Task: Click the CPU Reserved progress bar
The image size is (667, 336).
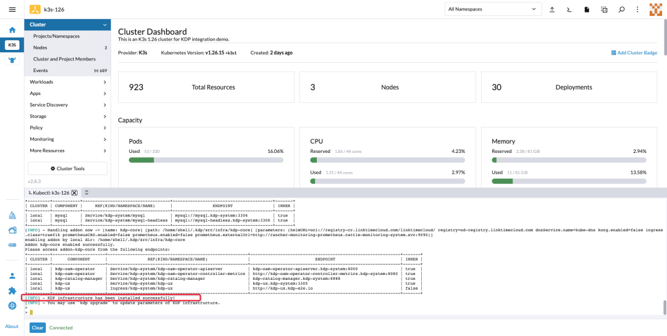Action: pyautogui.click(x=387, y=160)
